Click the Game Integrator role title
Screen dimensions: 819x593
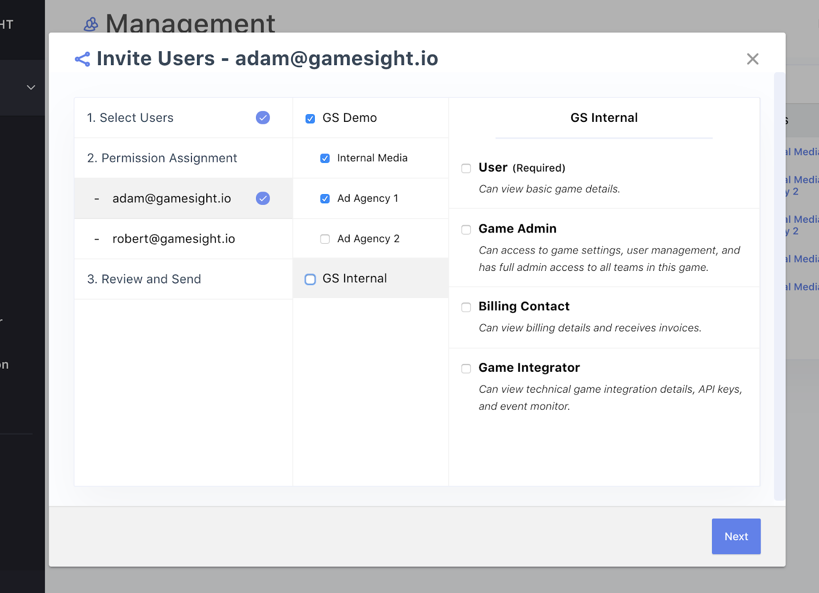[x=529, y=368]
